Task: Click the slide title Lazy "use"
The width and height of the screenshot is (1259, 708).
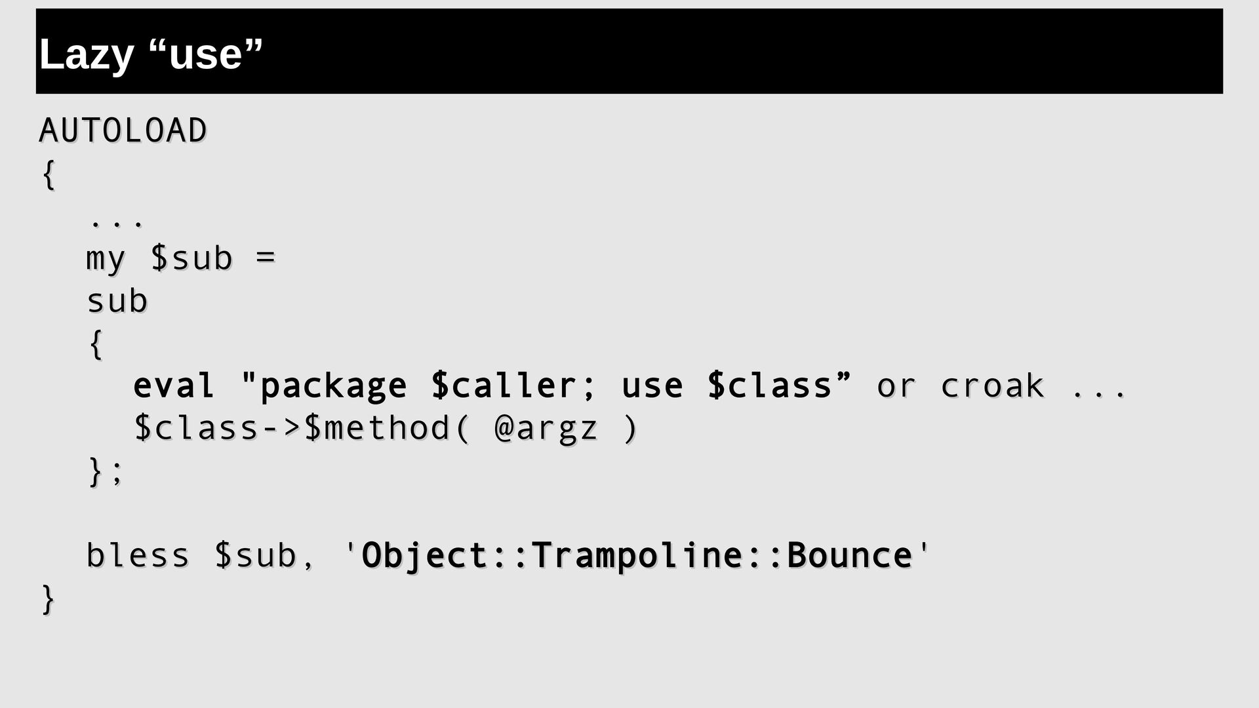Action: click(x=151, y=54)
